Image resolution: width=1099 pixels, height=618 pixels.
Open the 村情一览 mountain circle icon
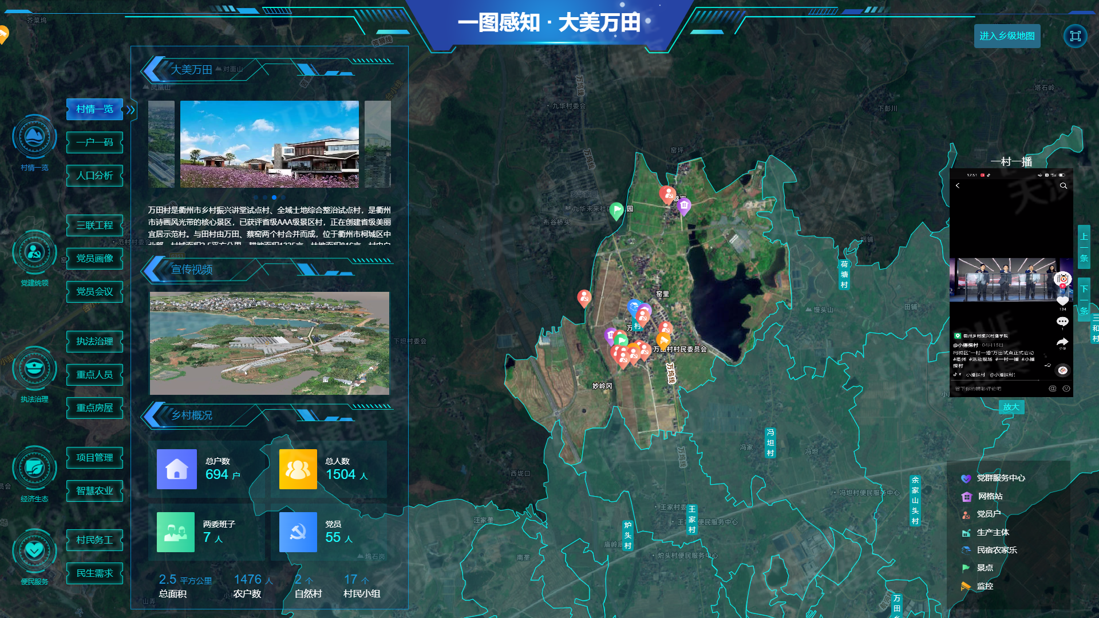click(34, 137)
